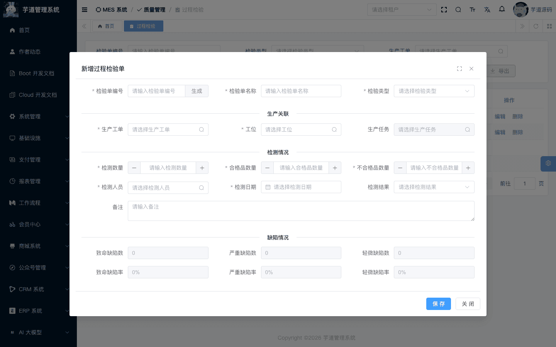This screenshot has height=347, width=556.
Task: Open the 检验类型 dropdown
Action: point(434,91)
